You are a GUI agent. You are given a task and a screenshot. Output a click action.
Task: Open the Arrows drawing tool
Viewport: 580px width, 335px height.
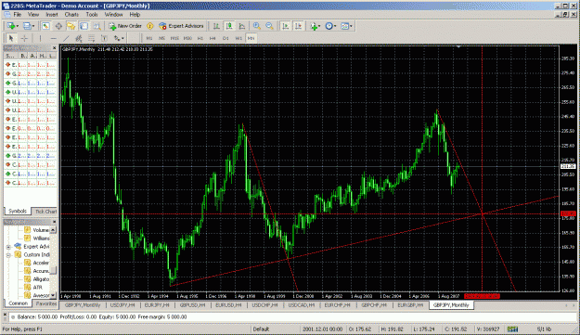[x=117, y=38]
